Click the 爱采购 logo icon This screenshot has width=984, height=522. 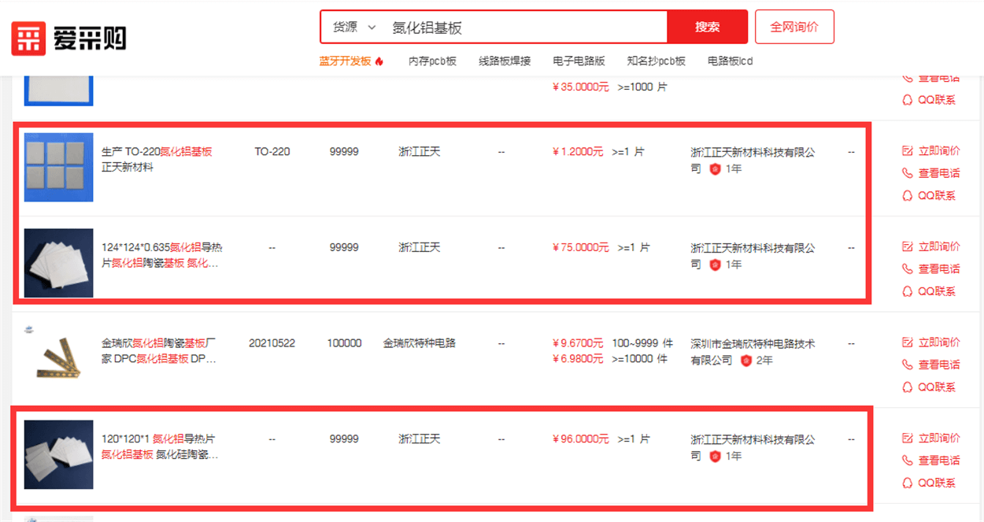(x=29, y=38)
